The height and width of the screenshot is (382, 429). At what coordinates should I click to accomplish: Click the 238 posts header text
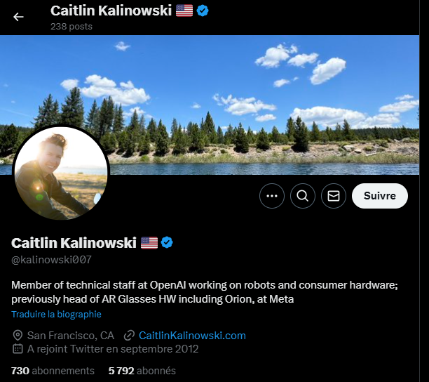coord(71,26)
